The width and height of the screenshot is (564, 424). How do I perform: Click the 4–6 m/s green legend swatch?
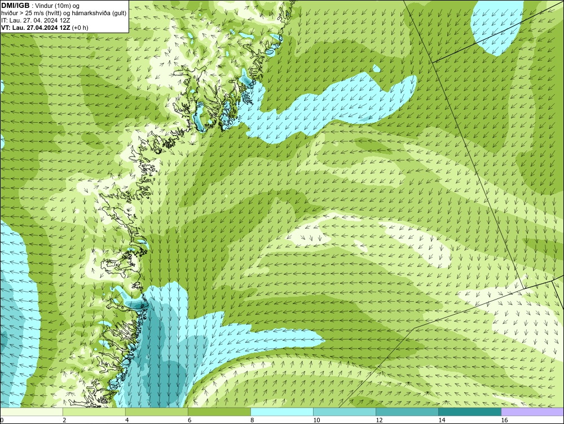pyautogui.click(x=156, y=412)
